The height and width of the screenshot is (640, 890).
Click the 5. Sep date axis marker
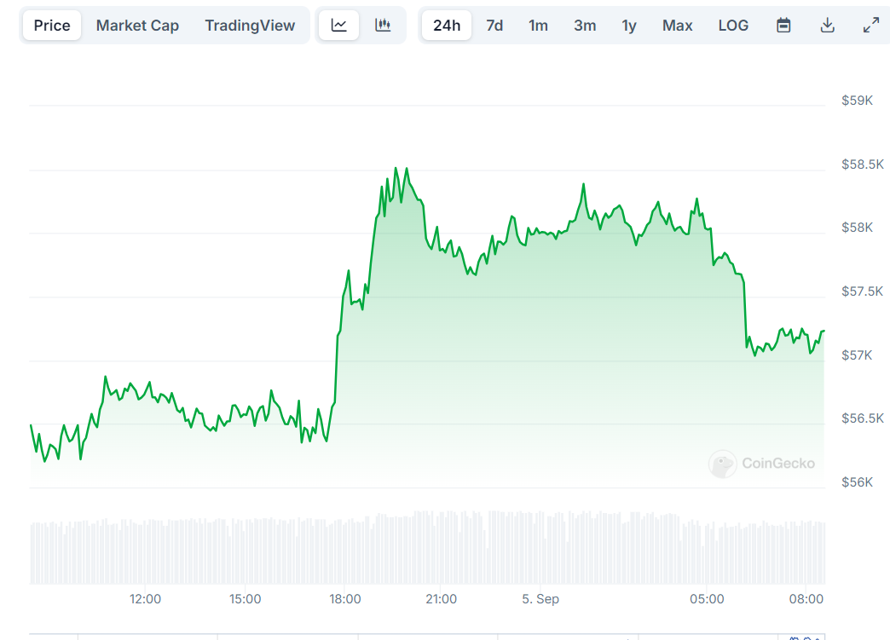540,599
